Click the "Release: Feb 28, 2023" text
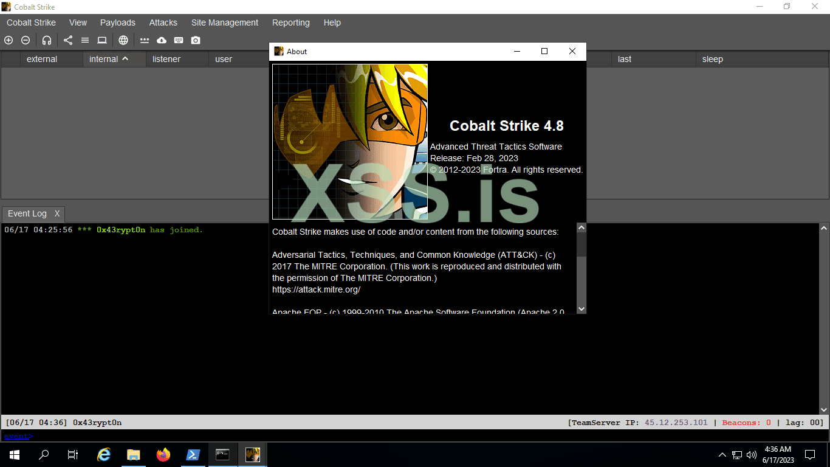 [x=474, y=158]
